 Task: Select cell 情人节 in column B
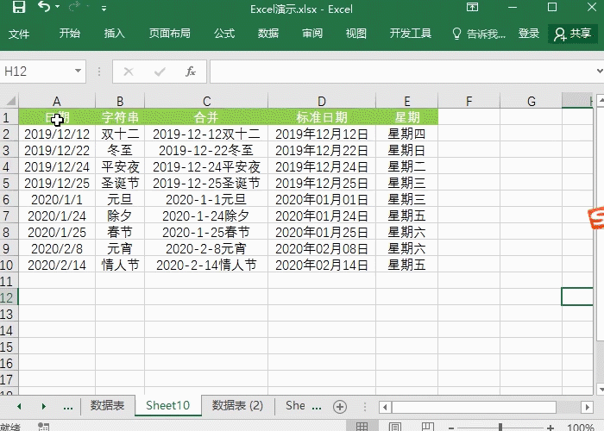[120, 265]
